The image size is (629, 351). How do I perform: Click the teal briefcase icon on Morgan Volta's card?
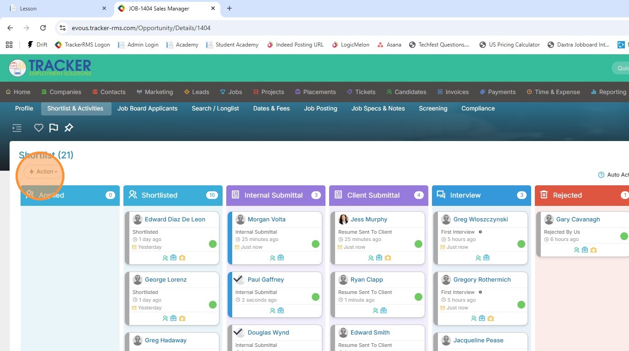pos(281,258)
